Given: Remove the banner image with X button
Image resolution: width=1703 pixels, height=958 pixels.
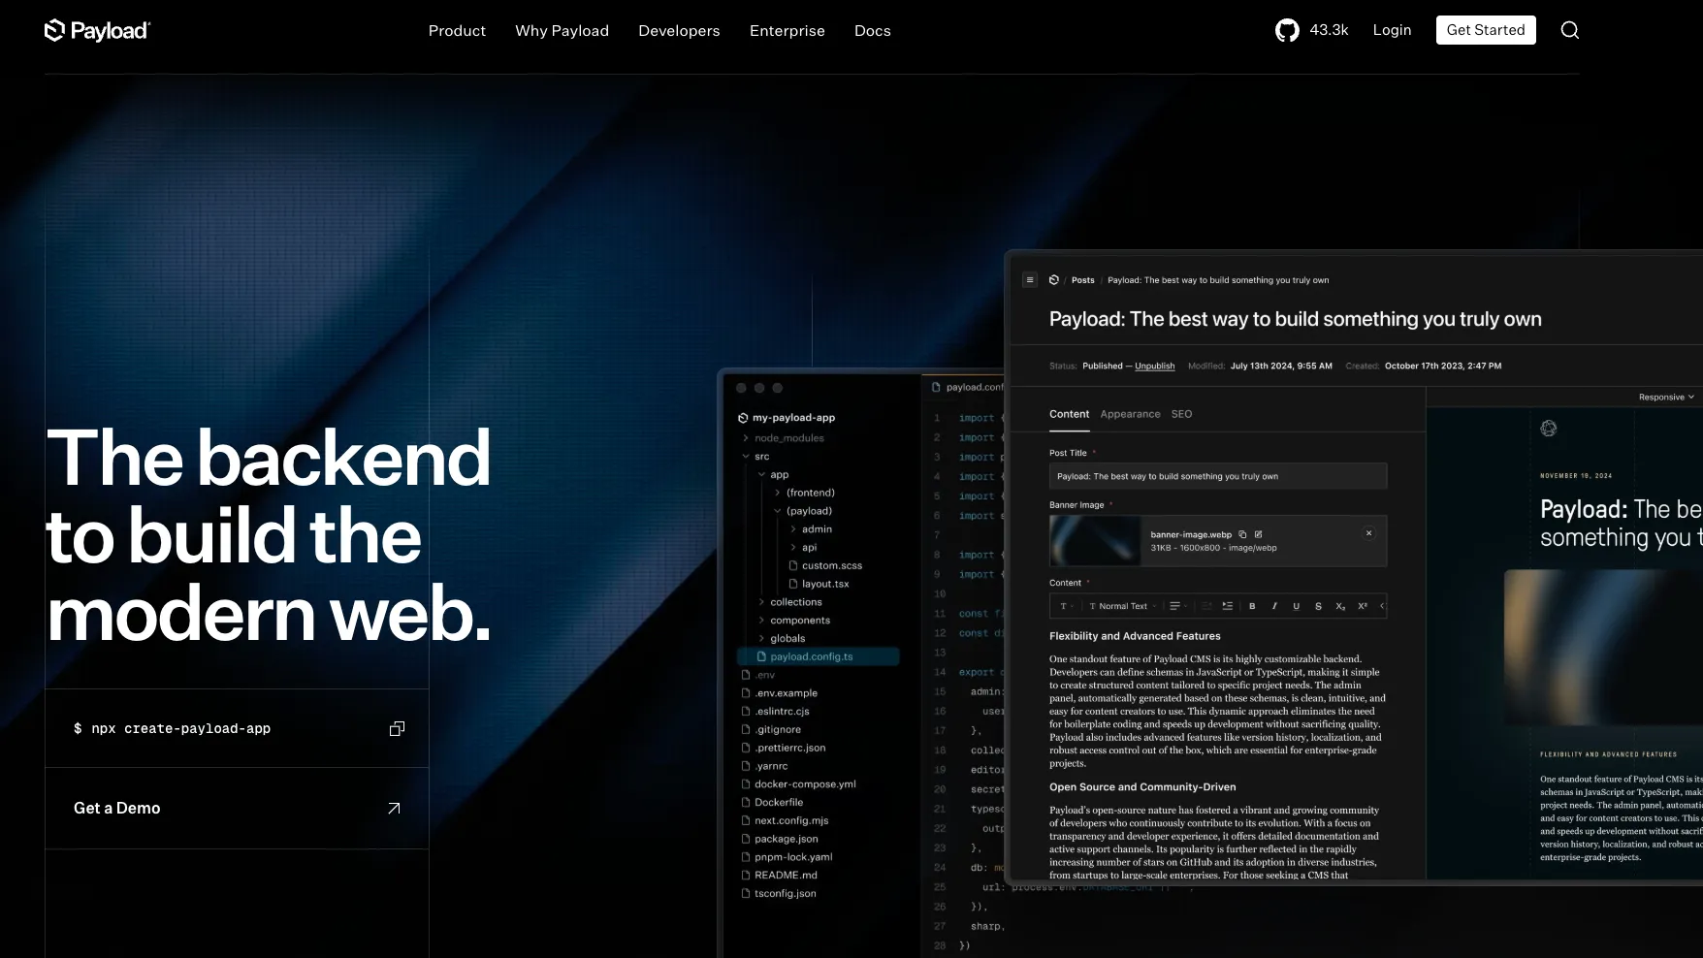Looking at the screenshot, I should click(1368, 533).
